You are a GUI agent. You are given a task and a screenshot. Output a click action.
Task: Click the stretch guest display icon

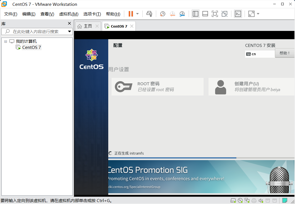(x=251, y=14)
